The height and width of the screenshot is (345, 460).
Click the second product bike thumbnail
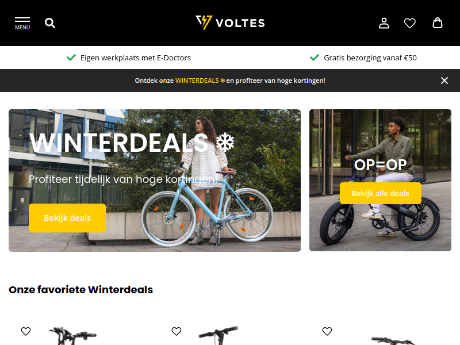click(x=218, y=335)
